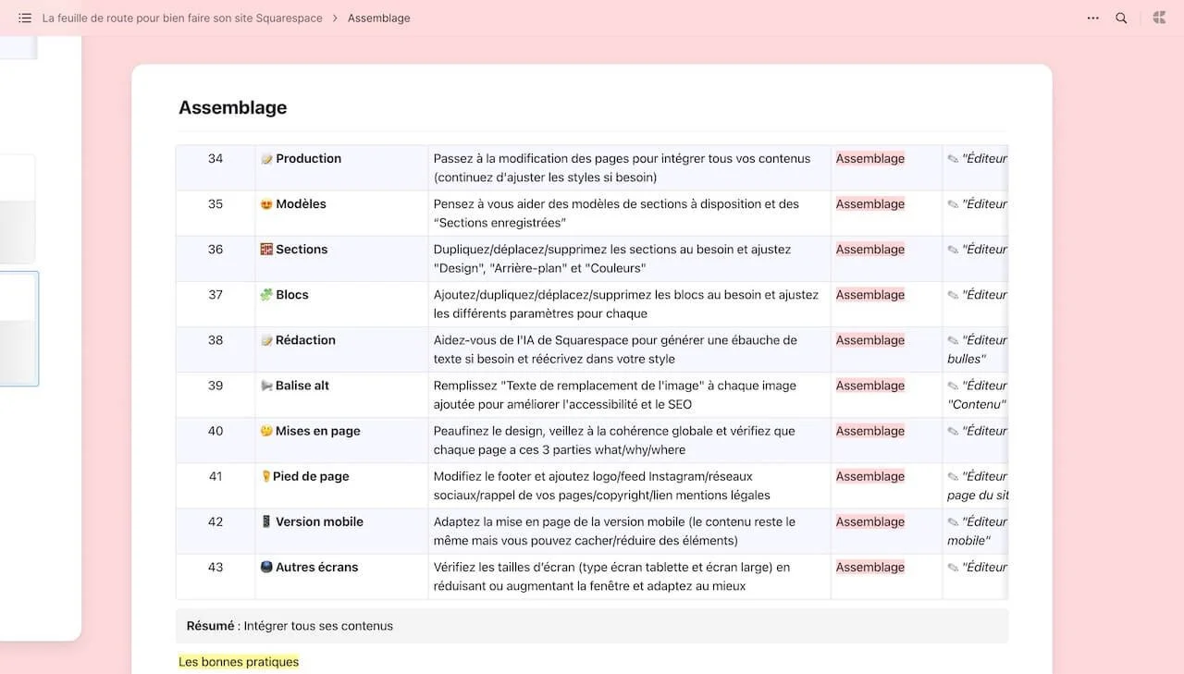Click the search magnifier icon

(1121, 18)
